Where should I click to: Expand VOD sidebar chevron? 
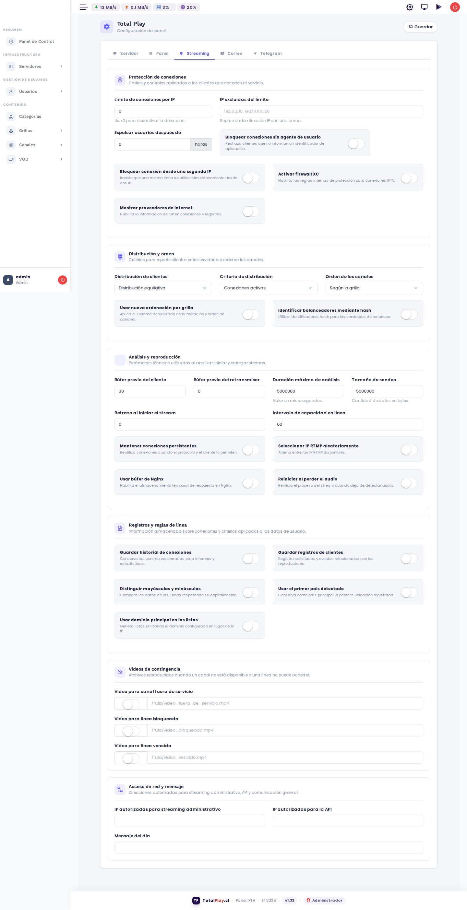click(62, 159)
